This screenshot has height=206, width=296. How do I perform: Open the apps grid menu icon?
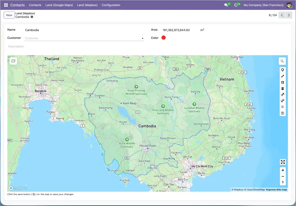tap(6, 5)
